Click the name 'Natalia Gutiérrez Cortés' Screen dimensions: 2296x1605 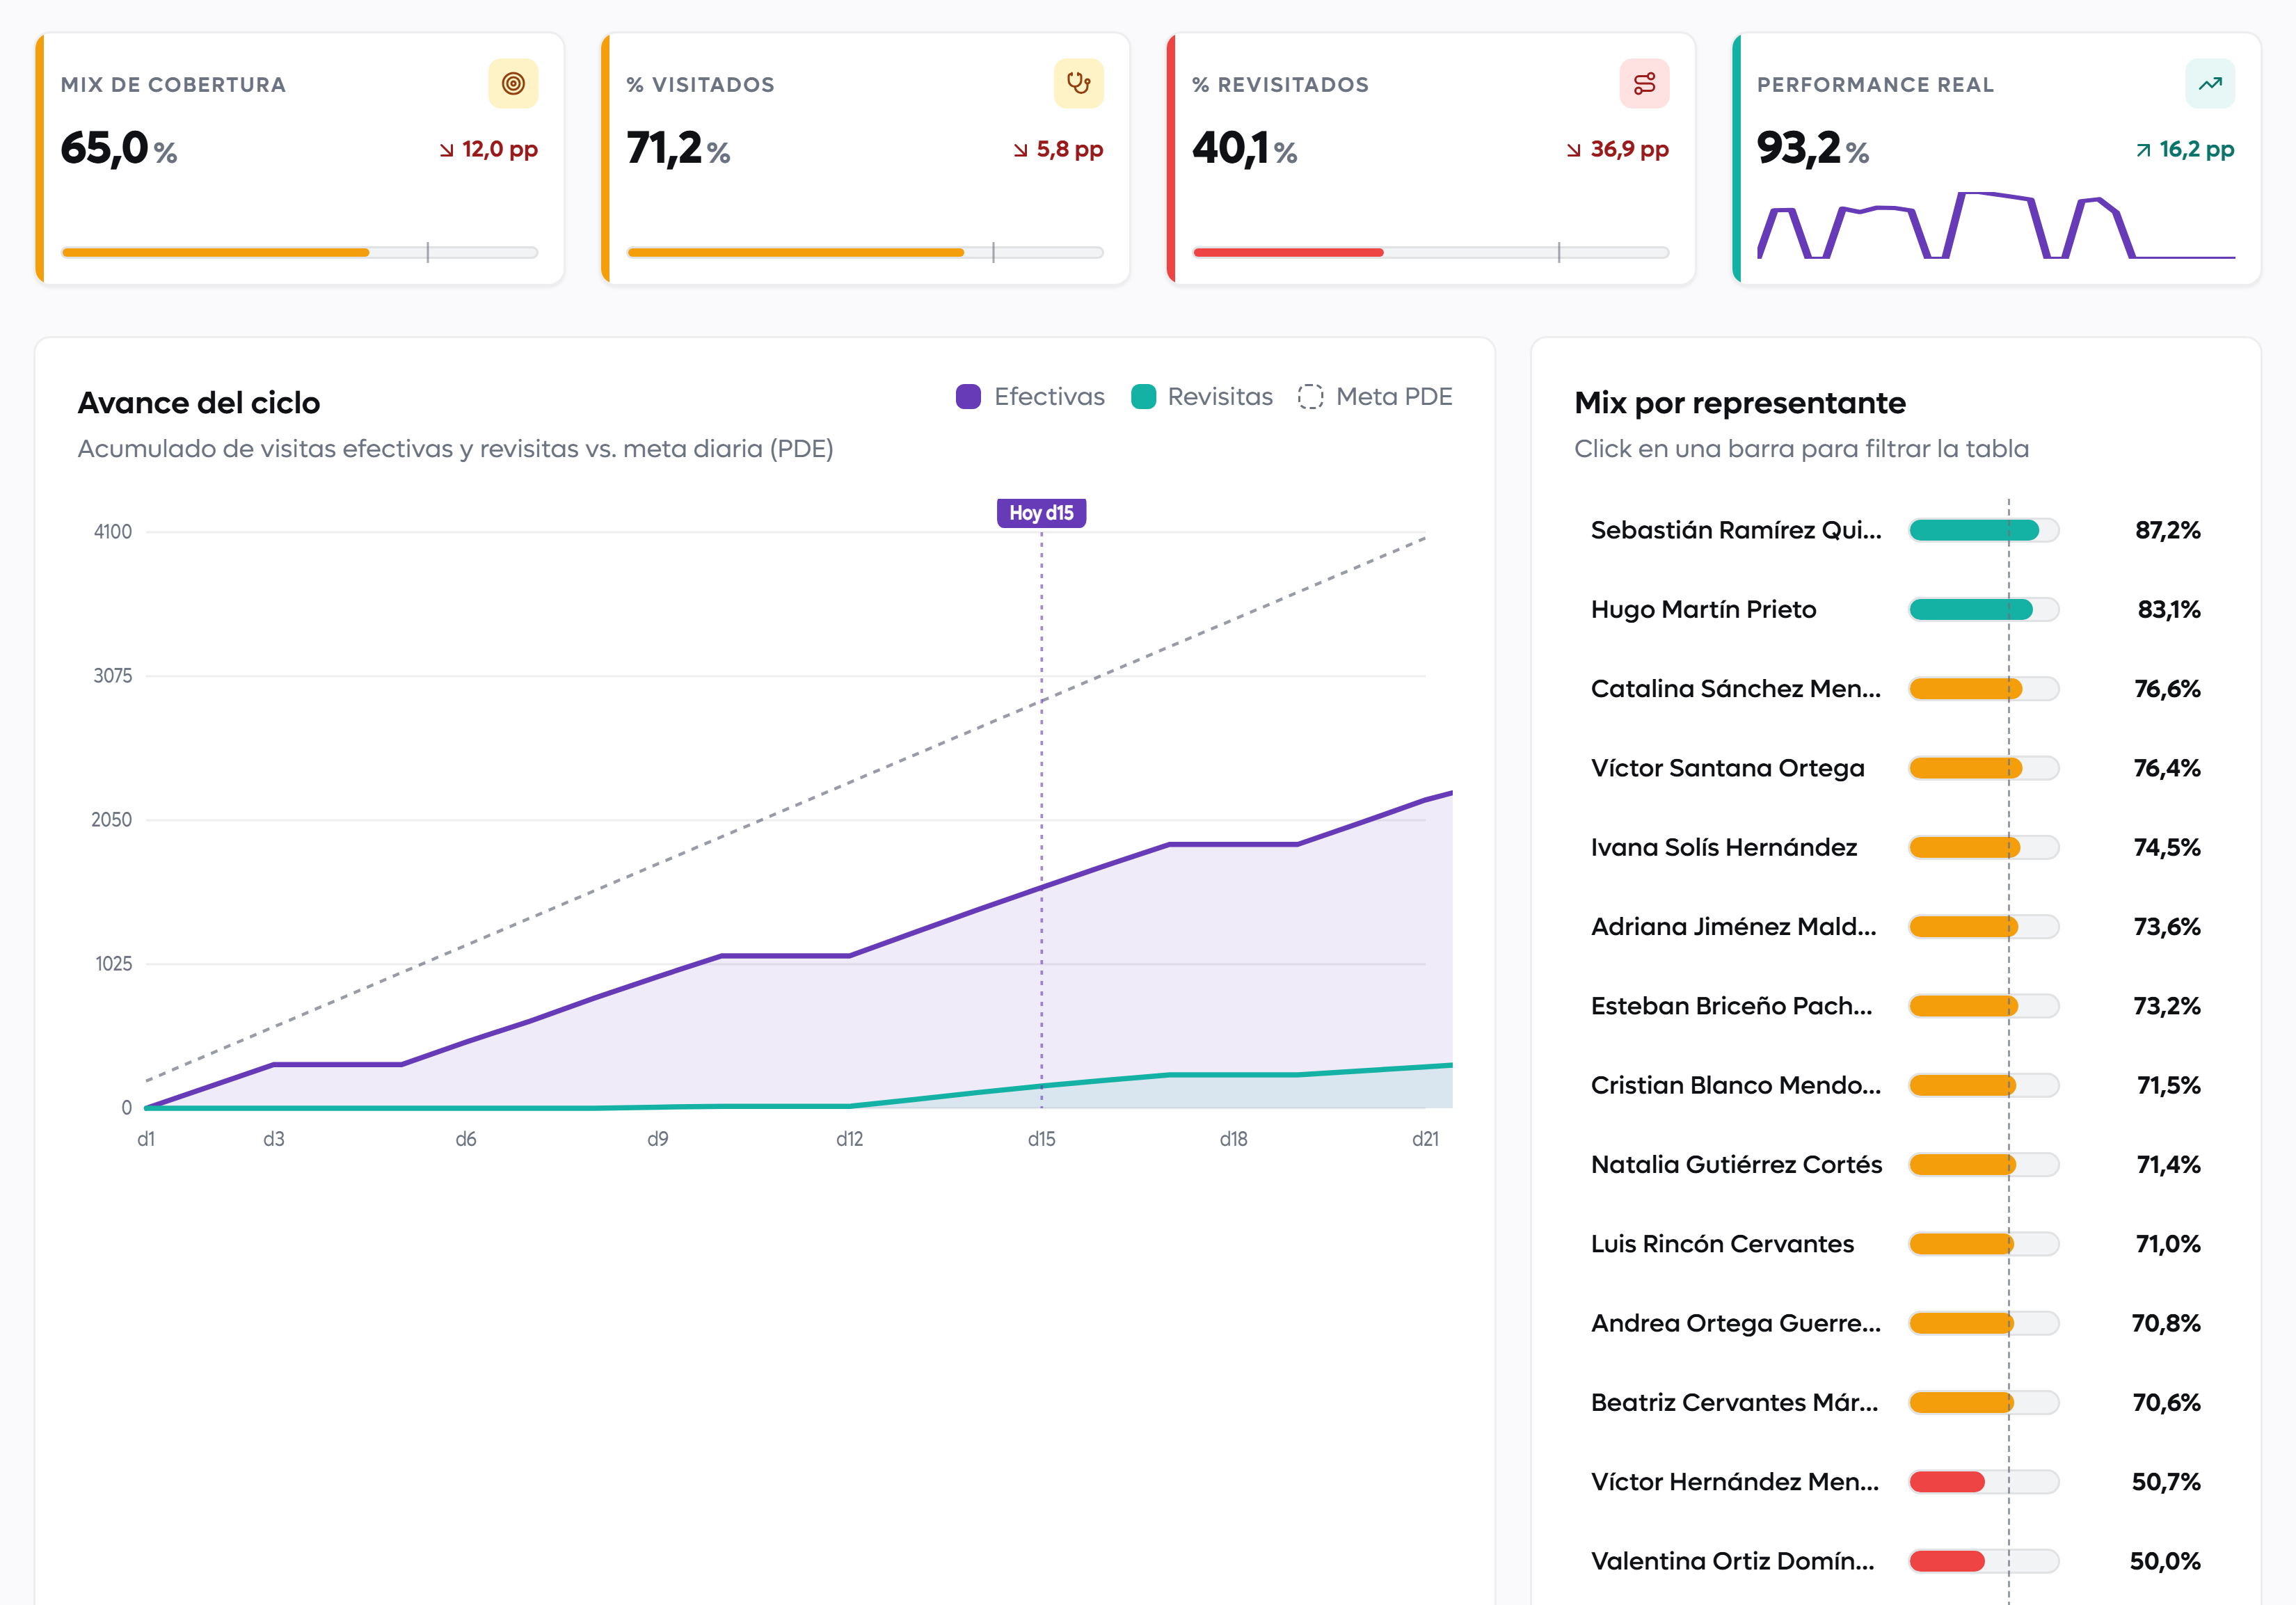[x=1737, y=1164]
